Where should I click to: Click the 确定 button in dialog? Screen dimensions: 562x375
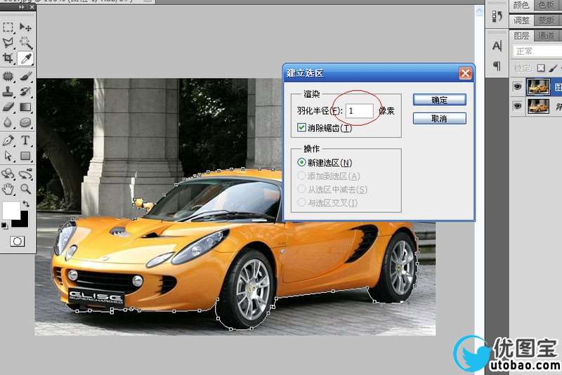[x=440, y=100]
